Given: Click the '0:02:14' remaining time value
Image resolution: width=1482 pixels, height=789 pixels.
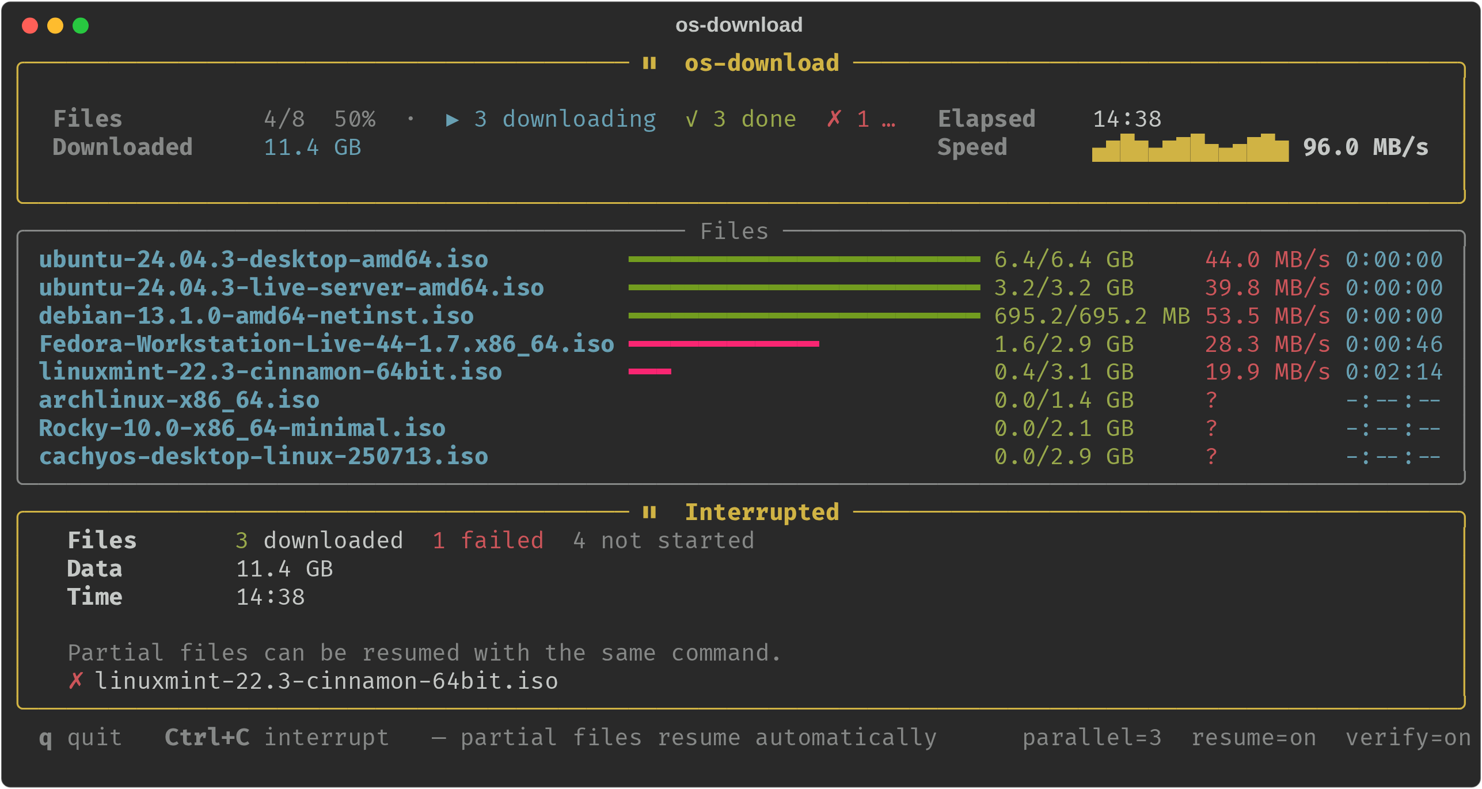Looking at the screenshot, I should [1394, 372].
